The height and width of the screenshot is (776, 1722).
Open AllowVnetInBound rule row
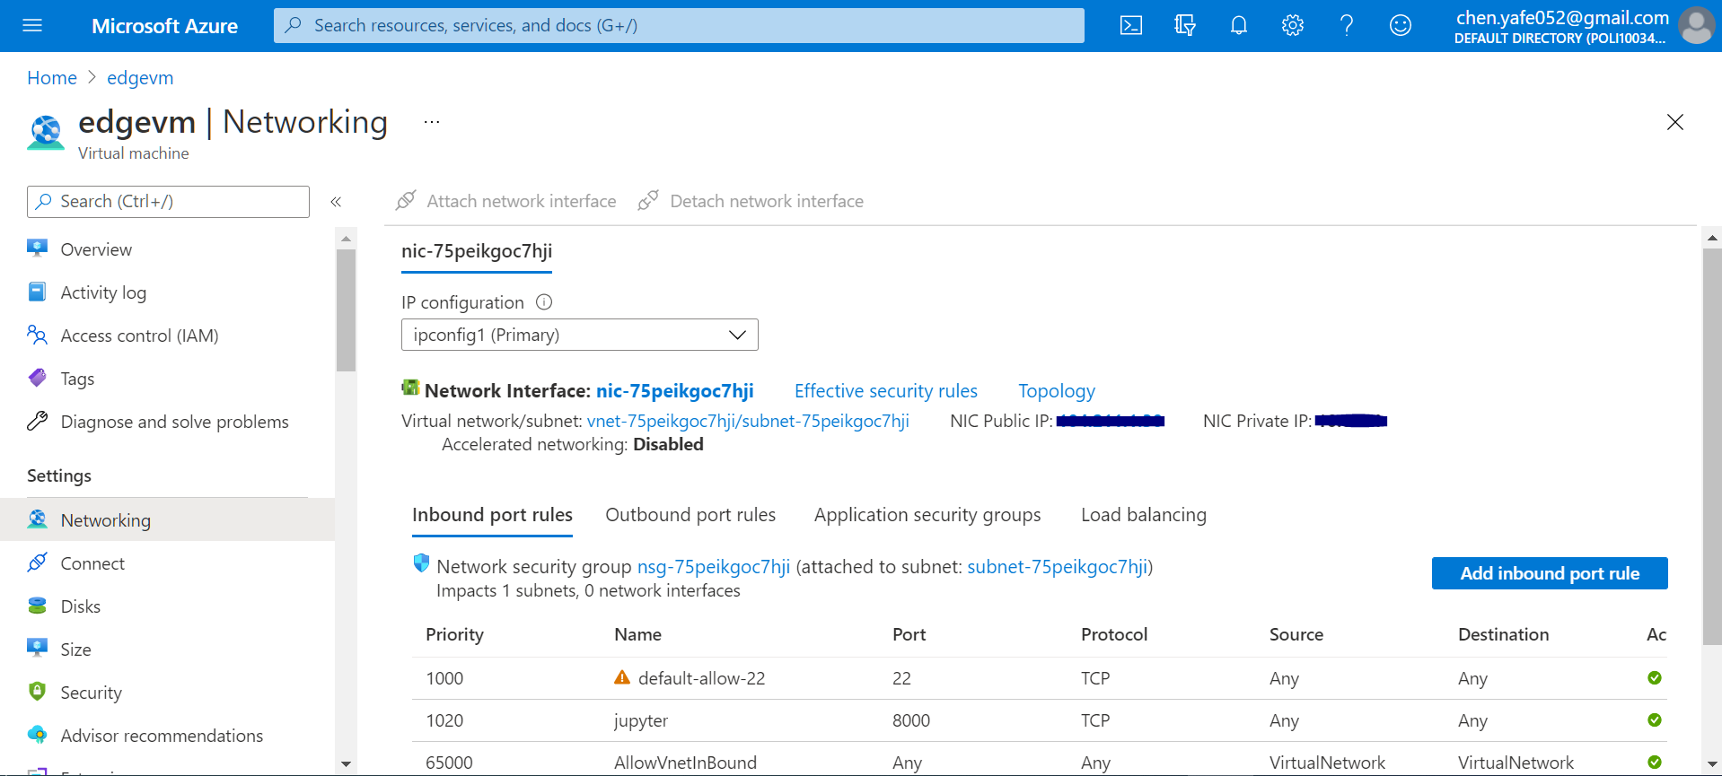point(1040,762)
